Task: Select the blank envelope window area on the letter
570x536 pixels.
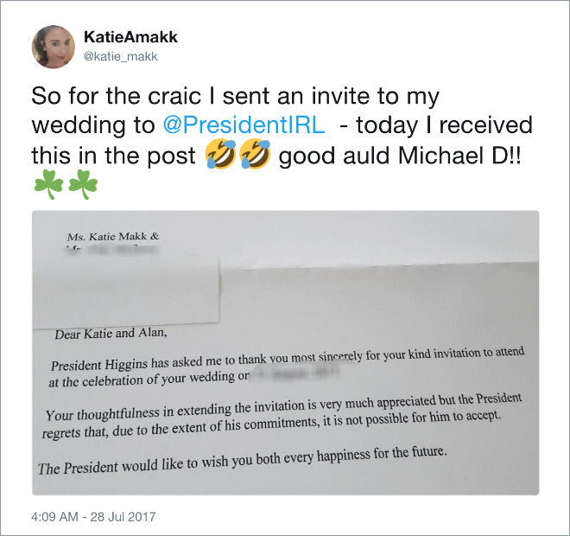Action: click(126, 291)
